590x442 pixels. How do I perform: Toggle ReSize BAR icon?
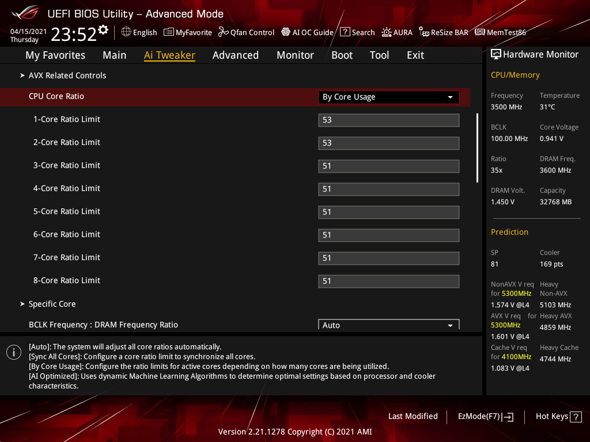424,32
